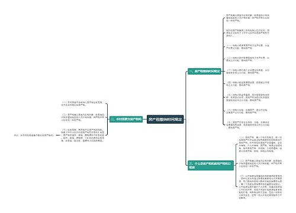
Task: Select note (二) 纳税人自行新建房屋用于生产经营
Action: tap(247, 59)
